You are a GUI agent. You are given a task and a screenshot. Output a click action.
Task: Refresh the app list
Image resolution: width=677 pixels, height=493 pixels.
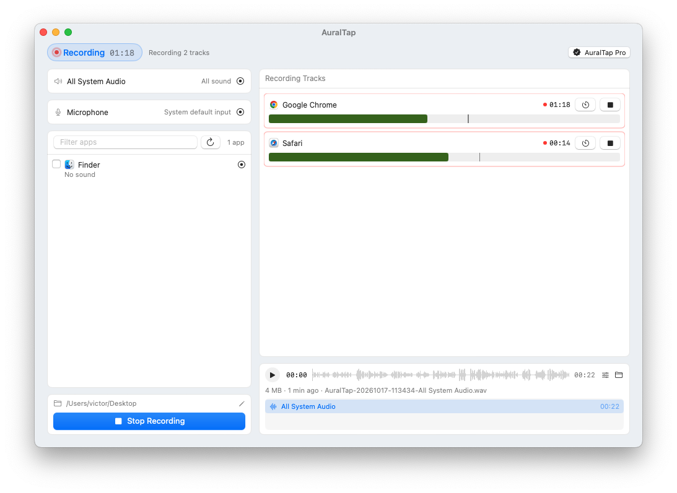(x=210, y=142)
